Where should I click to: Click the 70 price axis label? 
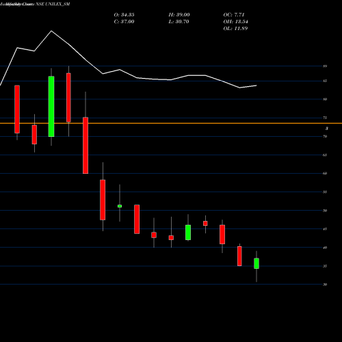(x=325, y=136)
